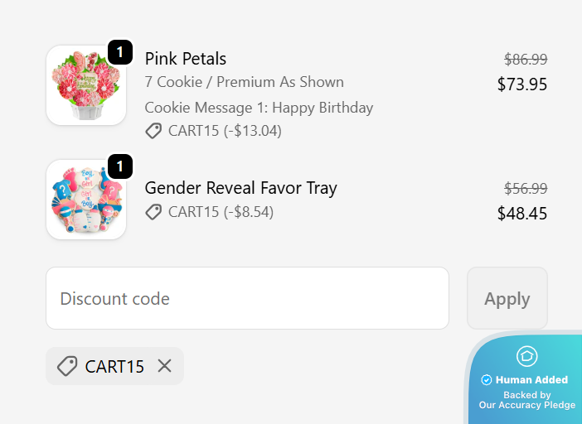Image resolution: width=582 pixels, height=424 pixels.
Task: Open the Our Accuracy Pledge text
Action: (527, 405)
